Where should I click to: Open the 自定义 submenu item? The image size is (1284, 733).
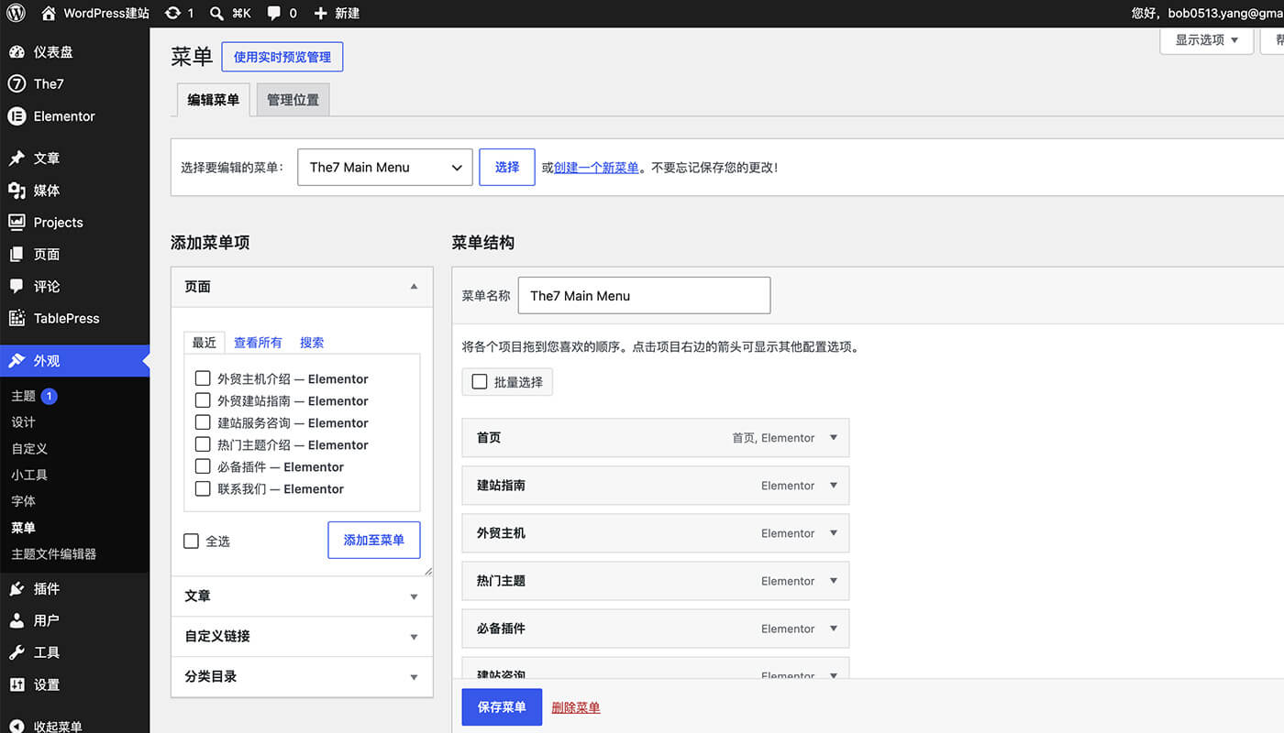tap(29, 448)
